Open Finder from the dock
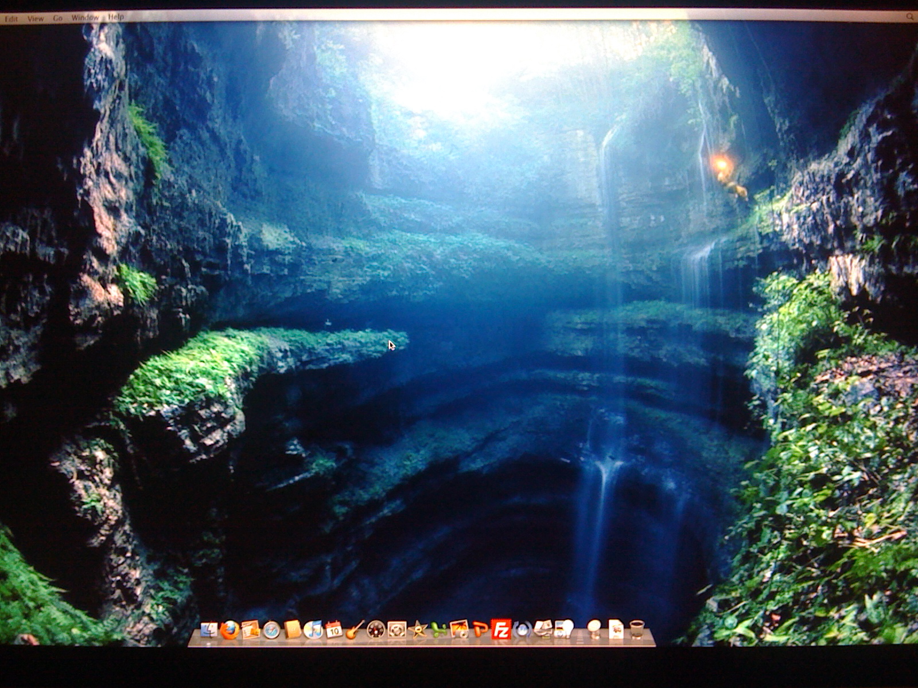This screenshot has width=918, height=688. [209, 630]
